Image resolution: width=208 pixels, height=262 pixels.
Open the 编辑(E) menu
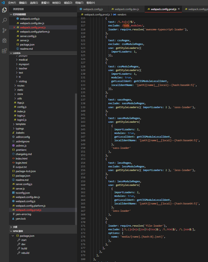click(x=23, y=3)
